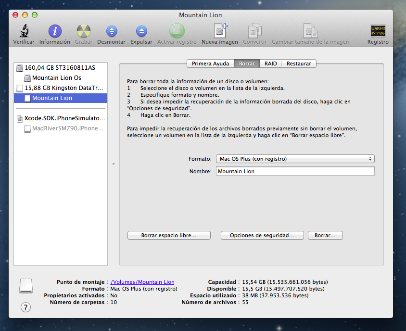Open the Información toolbar icon

pyautogui.click(x=55, y=31)
